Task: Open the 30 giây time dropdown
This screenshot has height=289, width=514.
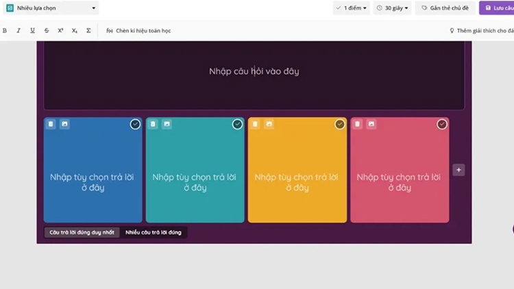Action: click(393, 8)
